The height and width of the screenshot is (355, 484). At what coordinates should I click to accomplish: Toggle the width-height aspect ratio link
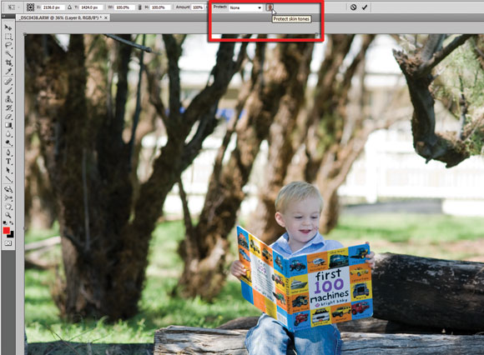(139, 7)
